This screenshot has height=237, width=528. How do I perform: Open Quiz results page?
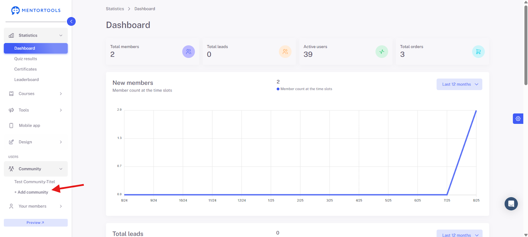[x=26, y=59]
